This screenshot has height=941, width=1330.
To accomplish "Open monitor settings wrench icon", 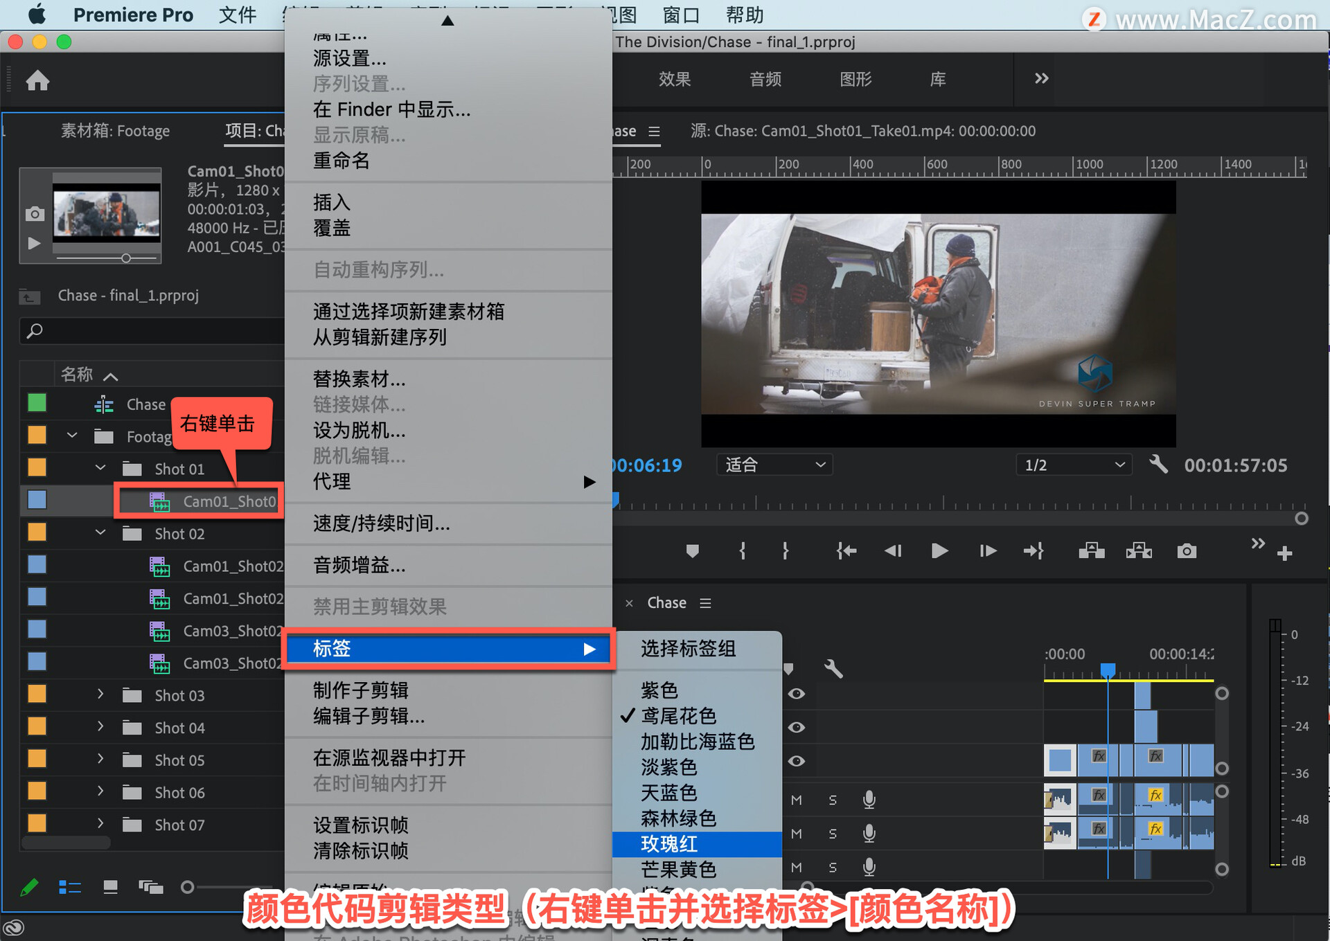I will point(1158,464).
